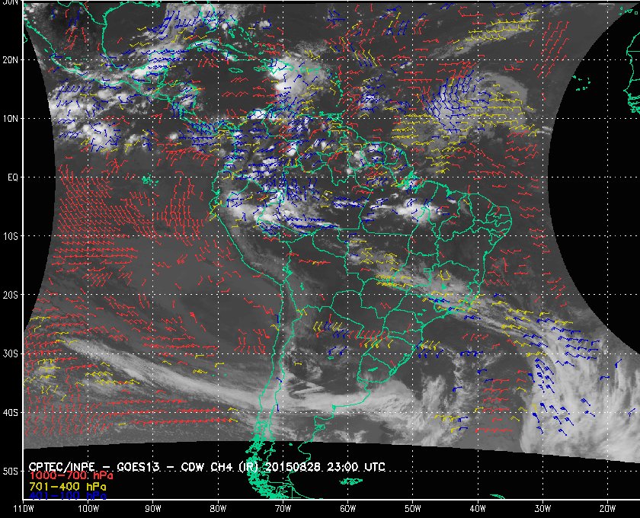This screenshot has width=640, height=518.
Task: Click the 50S latitude label
Action: (11, 471)
